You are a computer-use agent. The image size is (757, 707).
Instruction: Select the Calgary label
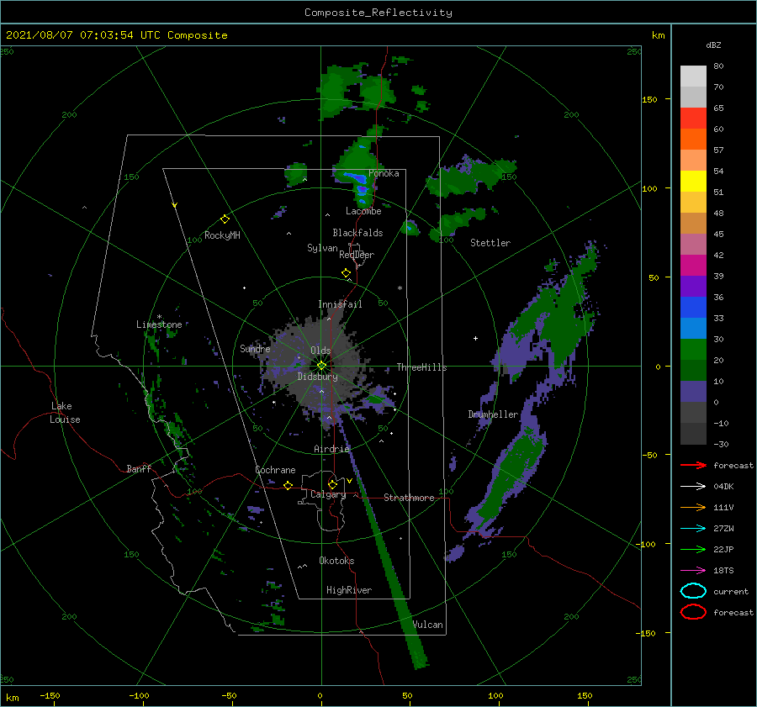[x=328, y=494]
